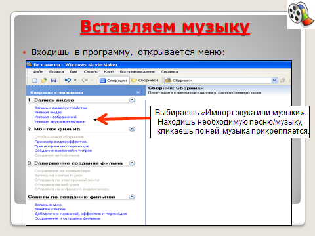Screen dimensions: 315x236
Task: Click the Монтаж клипов link
Action: tap(50, 209)
